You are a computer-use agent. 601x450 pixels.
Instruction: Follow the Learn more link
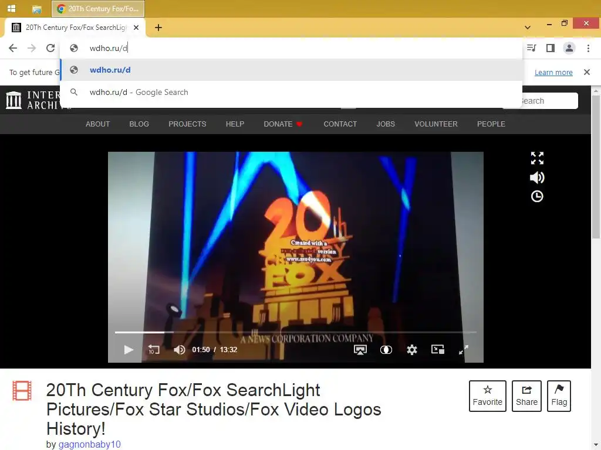(x=553, y=72)
